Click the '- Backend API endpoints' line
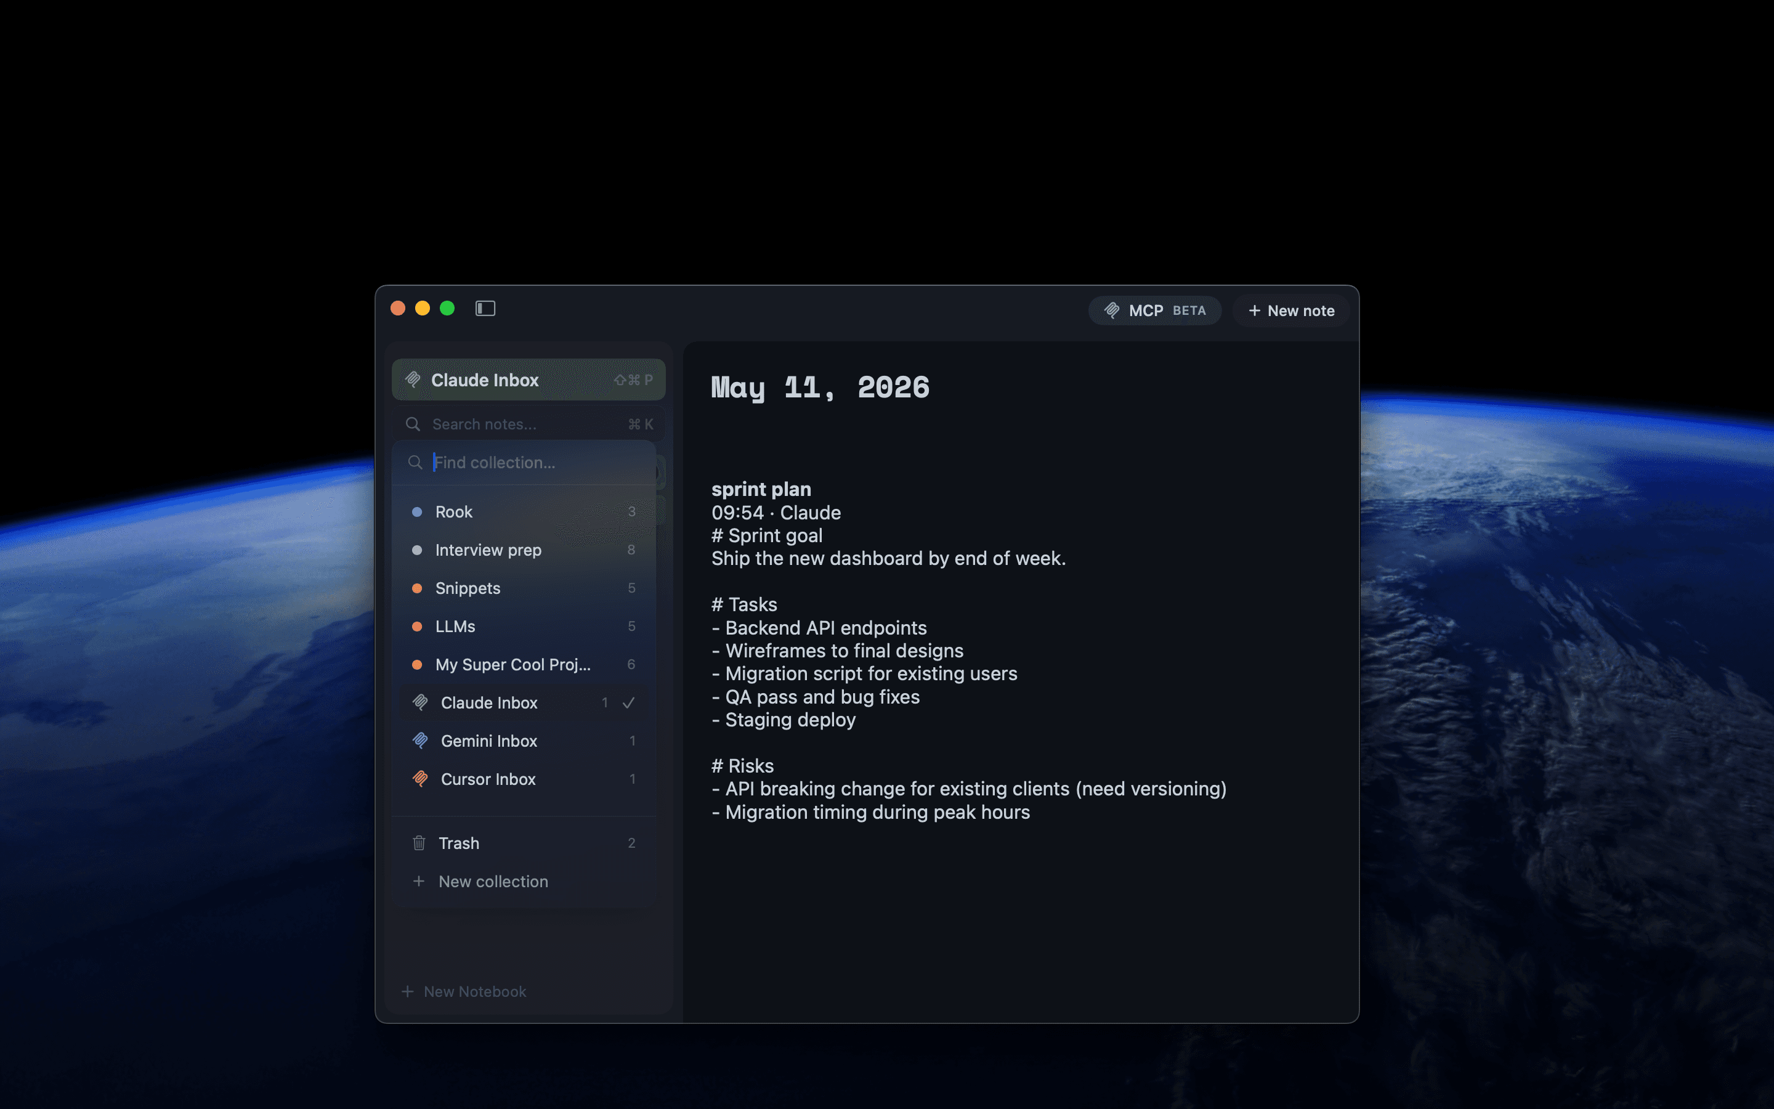This screenshot has width=1774, height=1109. (x=819, y=628)
